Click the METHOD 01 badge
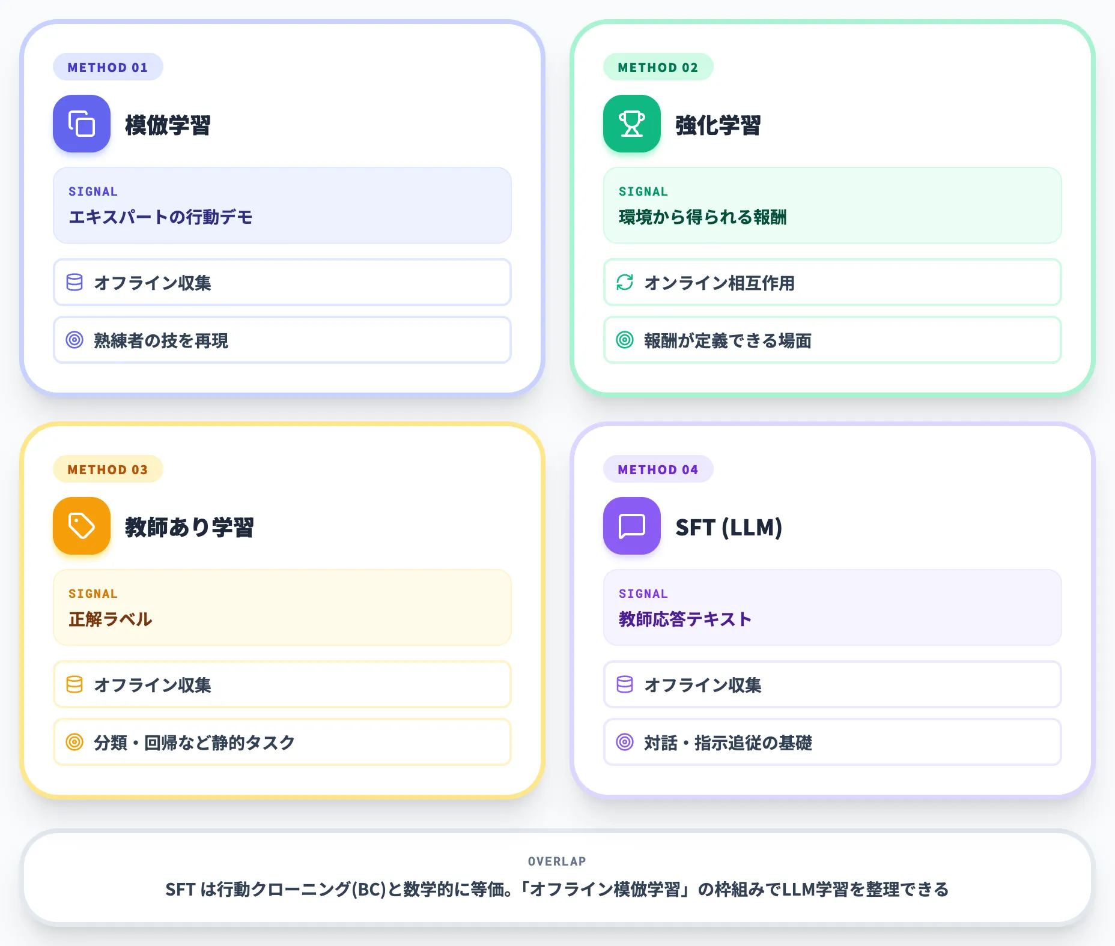The image size is (1115, 946). pyautogui.click(x=108, y=67)
